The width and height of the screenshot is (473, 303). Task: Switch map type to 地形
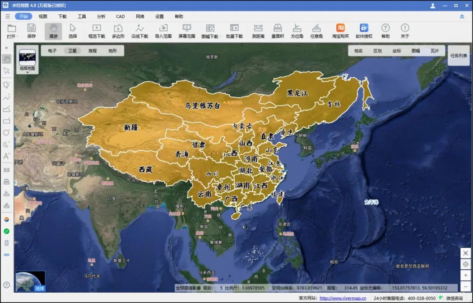(x=113, y=51)
